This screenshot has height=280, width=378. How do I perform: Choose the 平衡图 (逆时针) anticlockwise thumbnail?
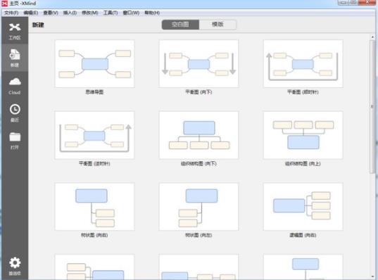click(x=95, y=135)
